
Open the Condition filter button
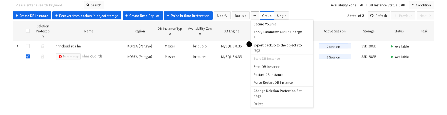click(421, 5)
